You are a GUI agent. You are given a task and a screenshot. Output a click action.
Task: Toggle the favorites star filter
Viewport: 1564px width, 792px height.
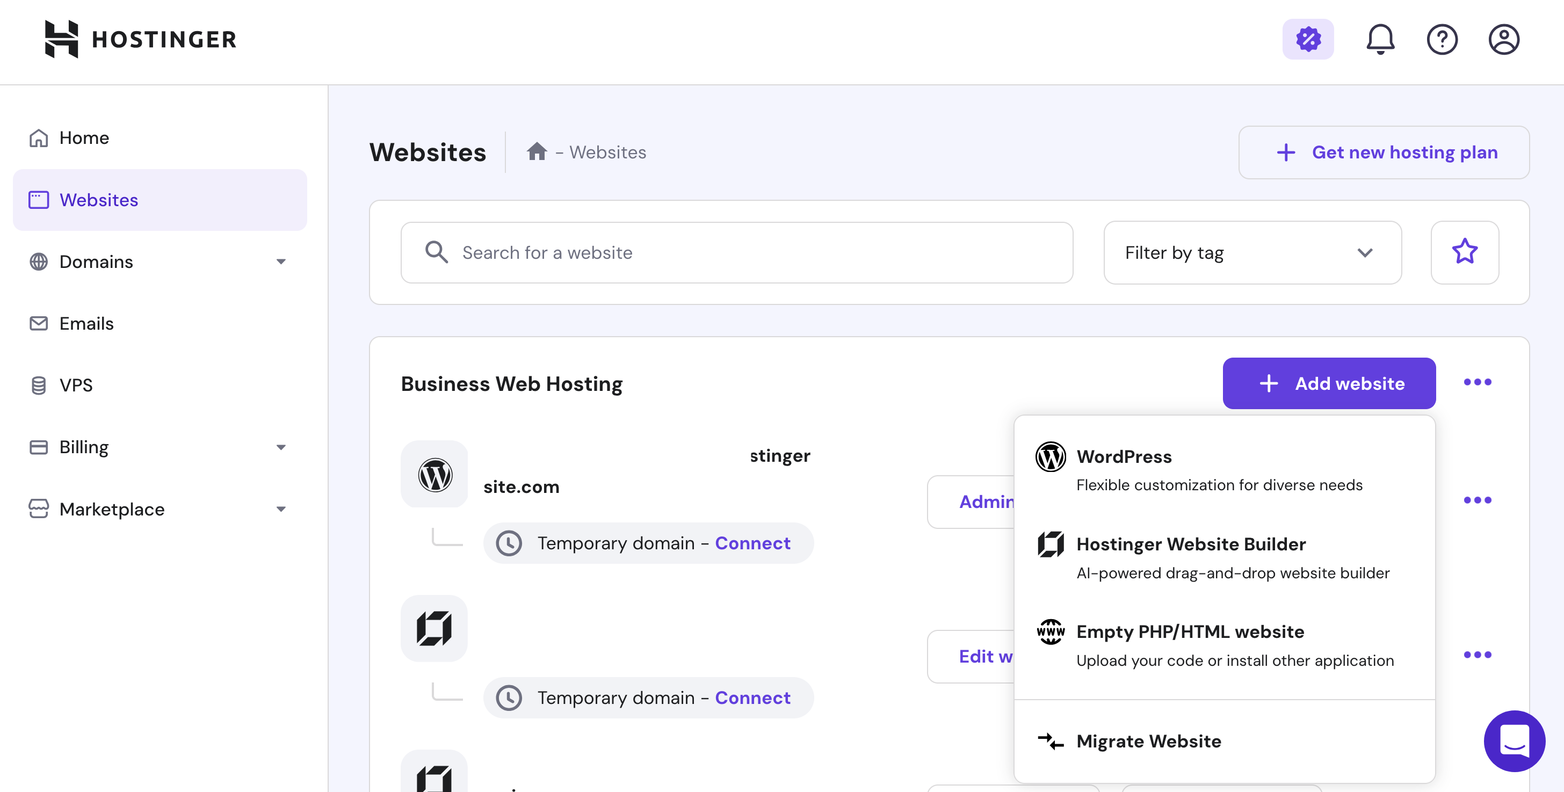(x=1465, y=252)
